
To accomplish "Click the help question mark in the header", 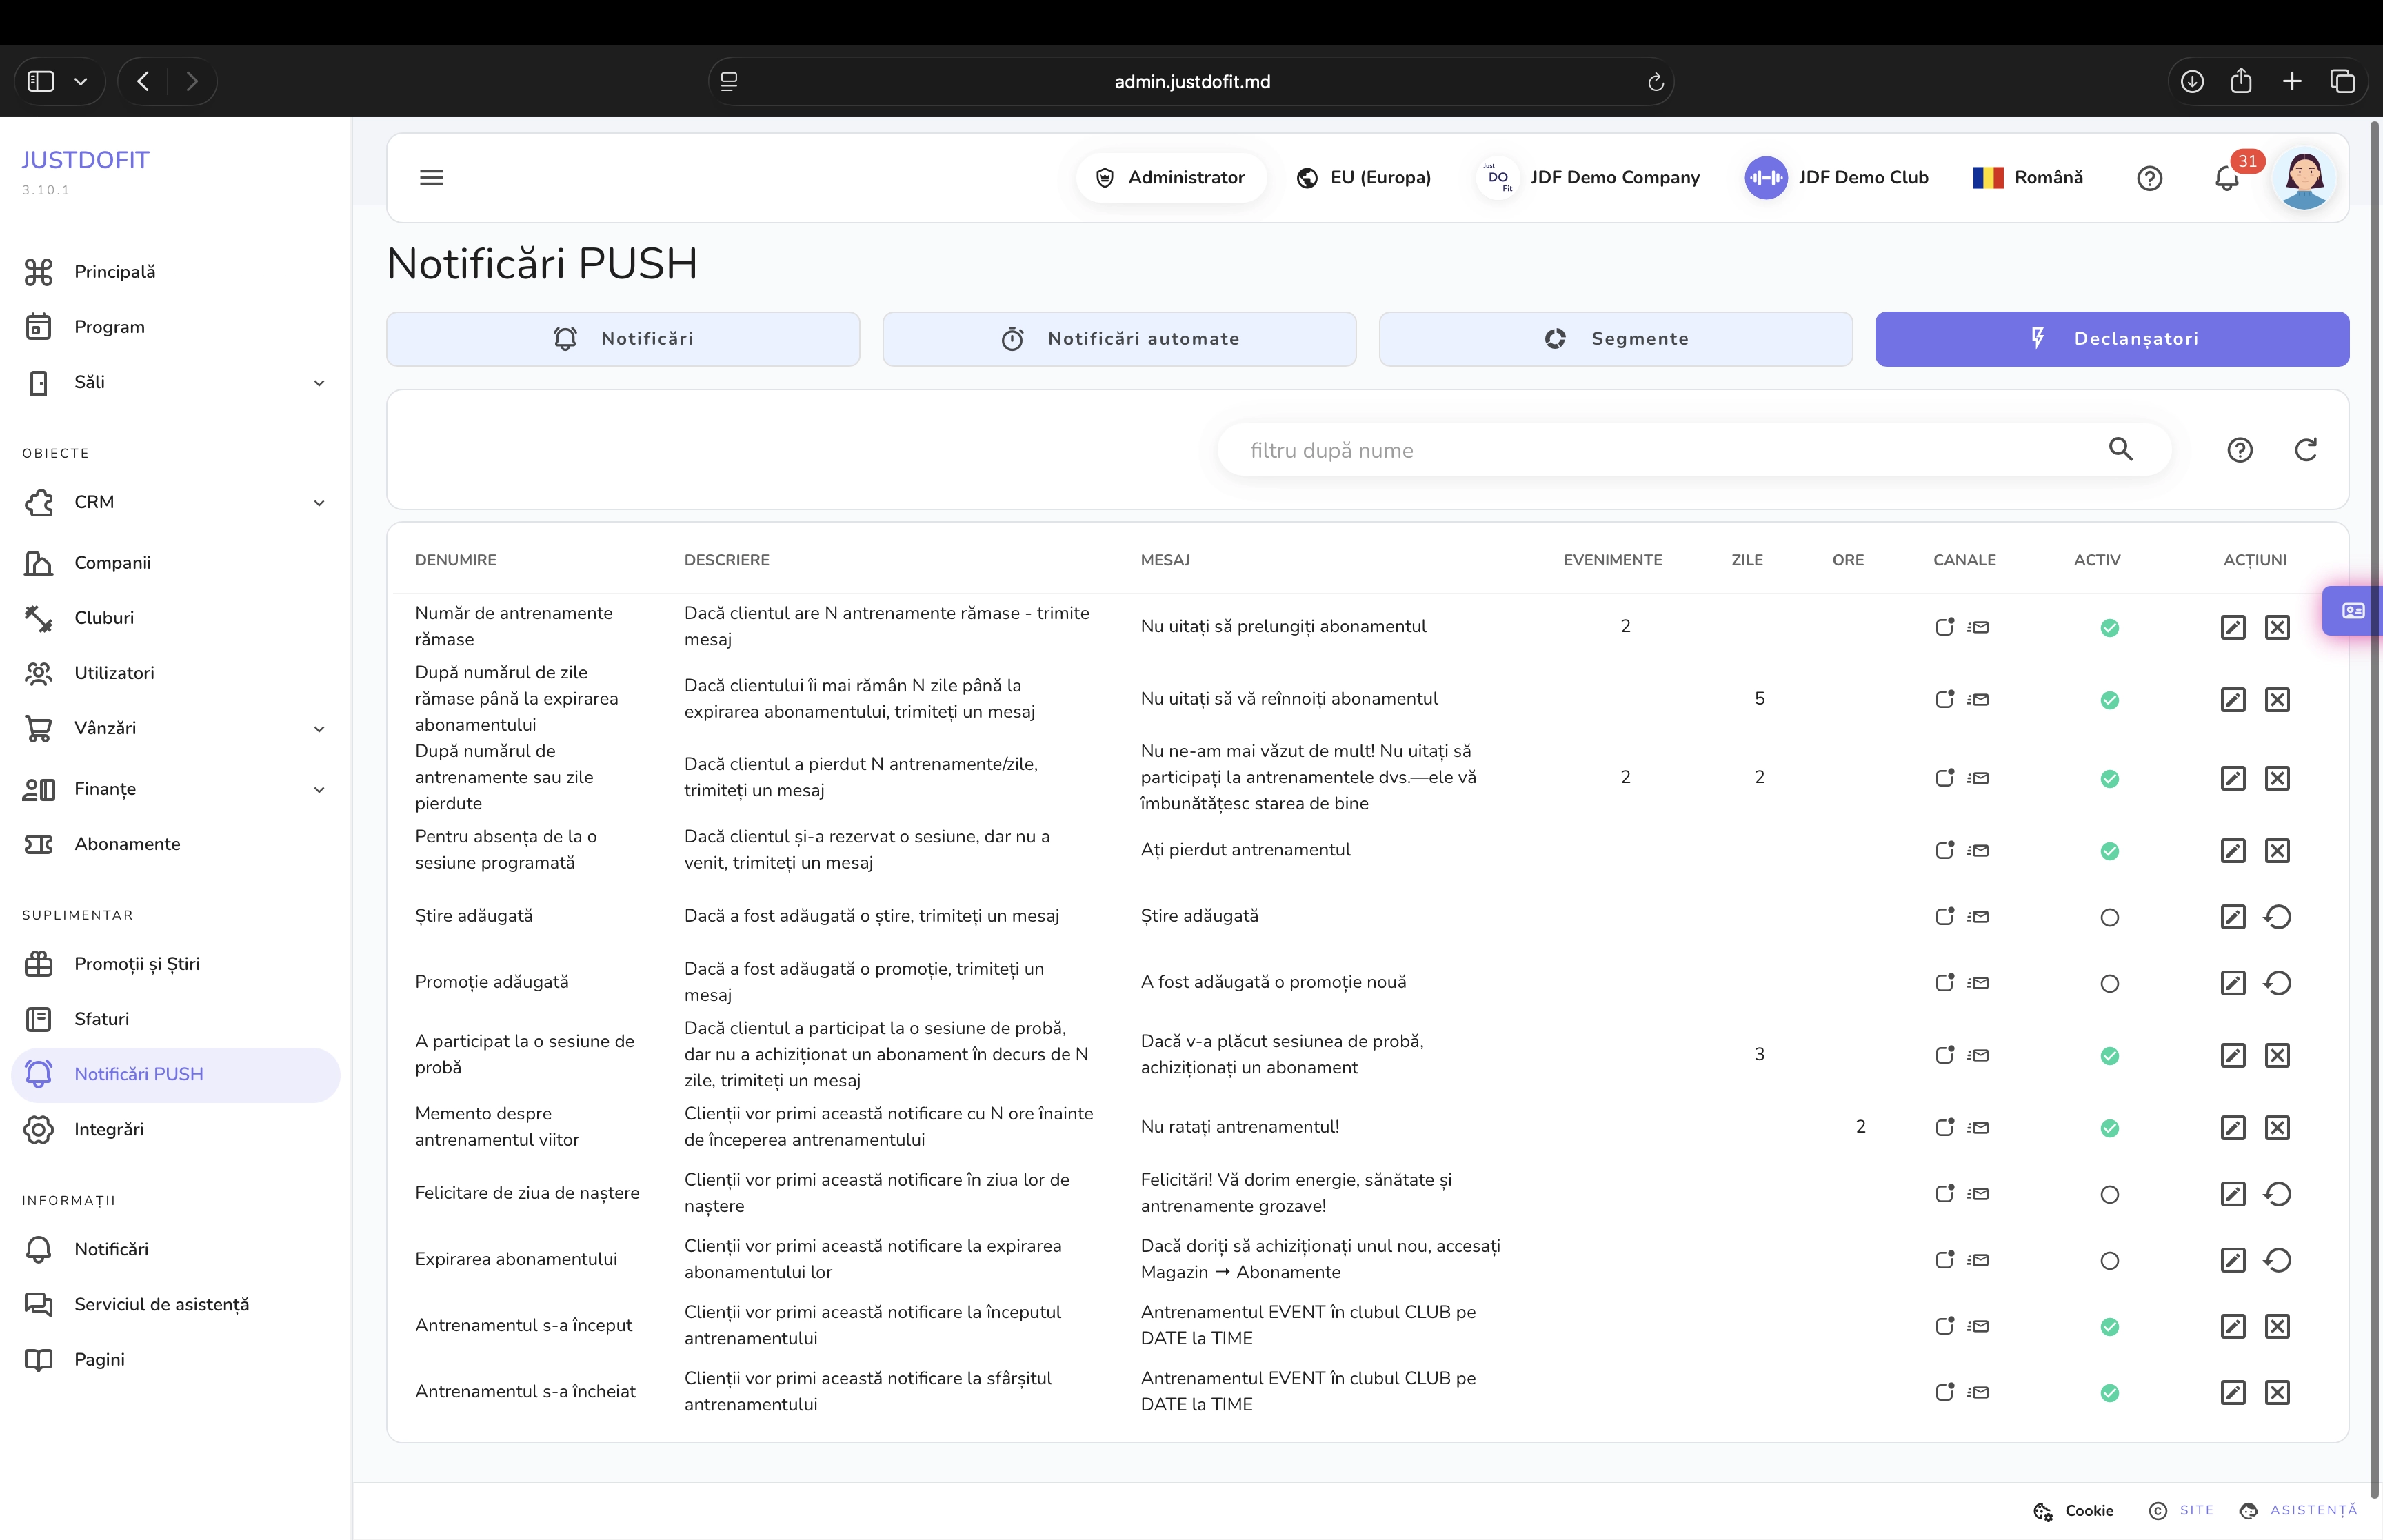I will [2149, 178].
